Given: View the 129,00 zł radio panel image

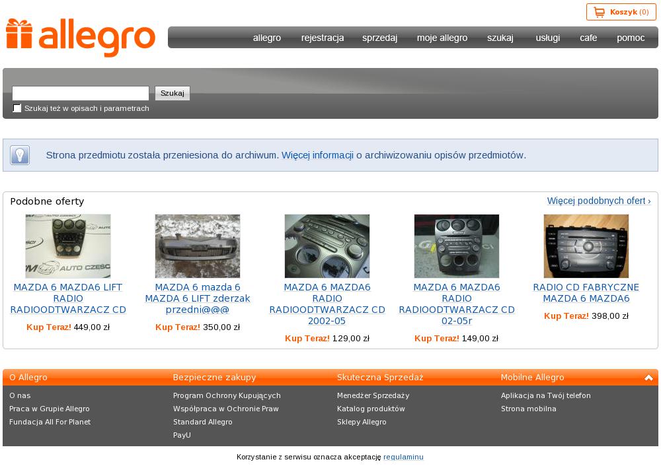Looking at the screenshot, I should 327,246.
